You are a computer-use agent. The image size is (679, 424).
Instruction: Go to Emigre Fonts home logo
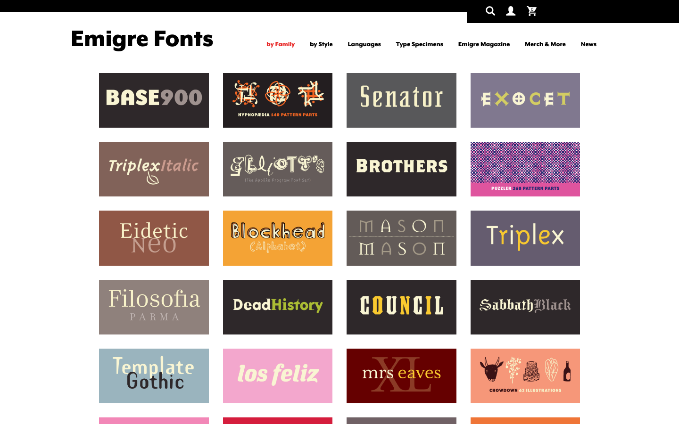point(142,39)
